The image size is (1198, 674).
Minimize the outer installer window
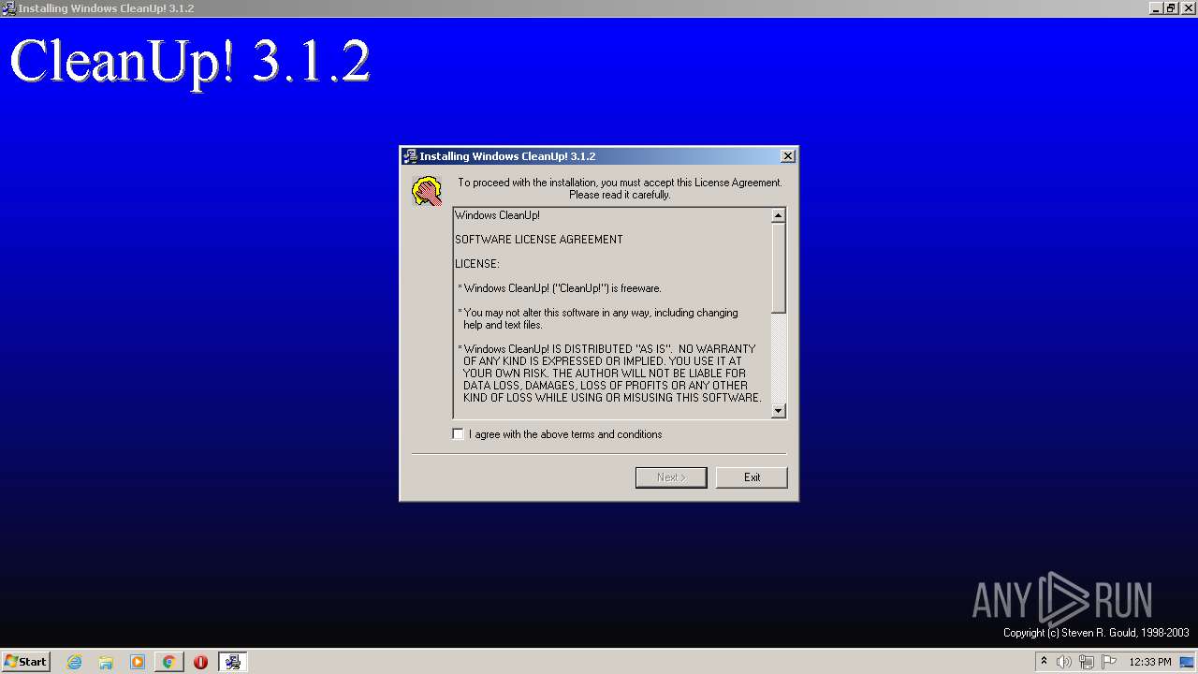[1157, 8]
